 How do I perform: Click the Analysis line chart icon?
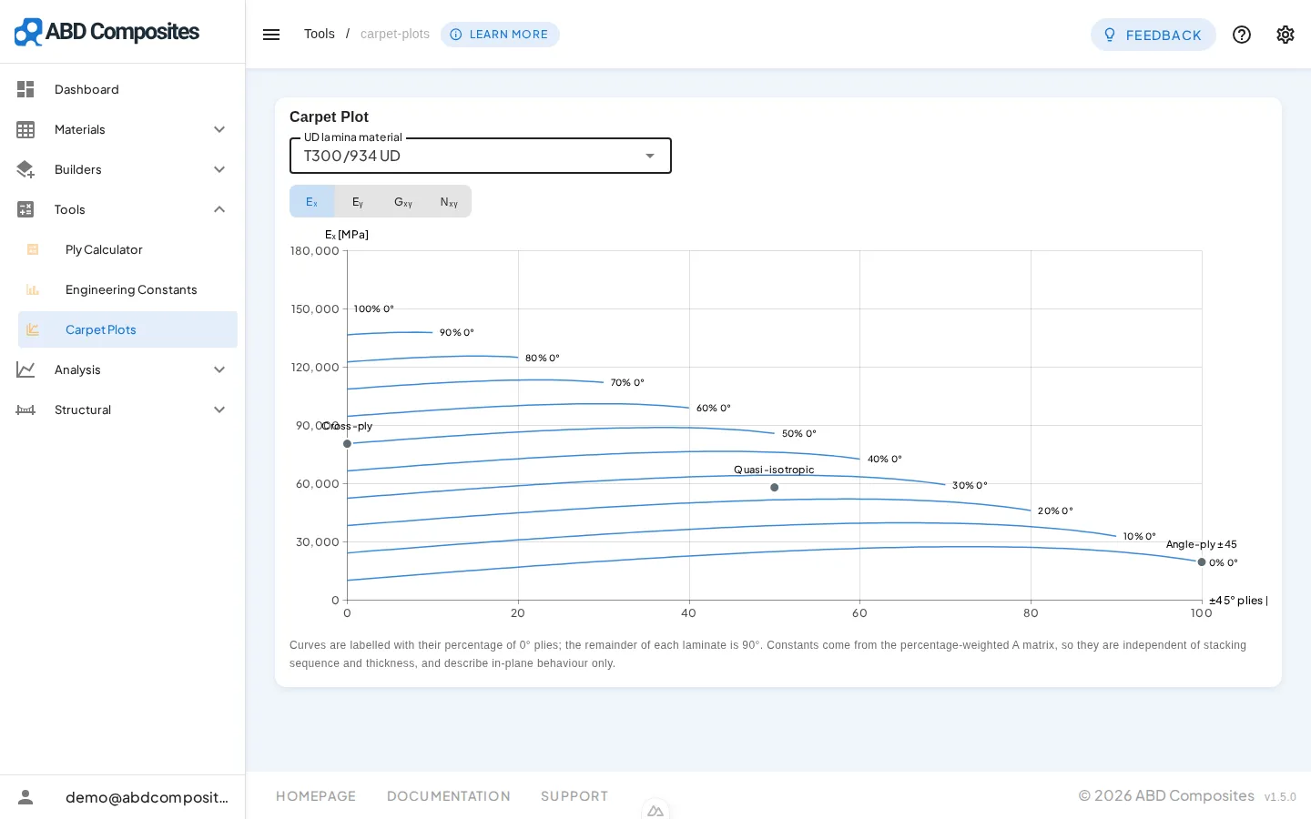[x=25, y=369]
